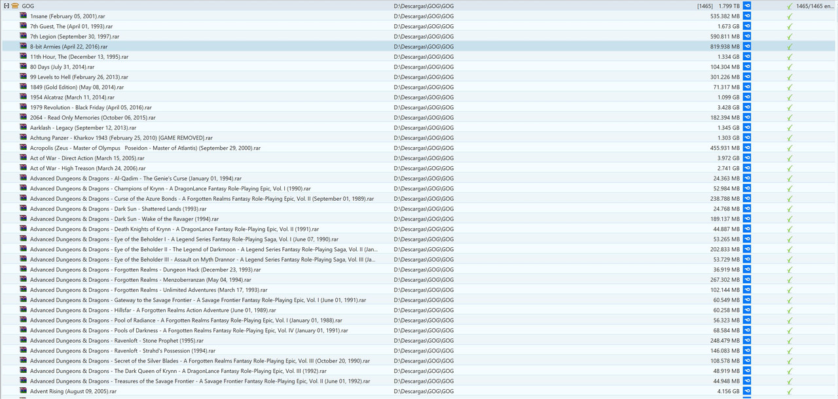Click the archive icon beside 7th Legion
838x399 pixels.
pyautogui.click(x=24, y=36)
